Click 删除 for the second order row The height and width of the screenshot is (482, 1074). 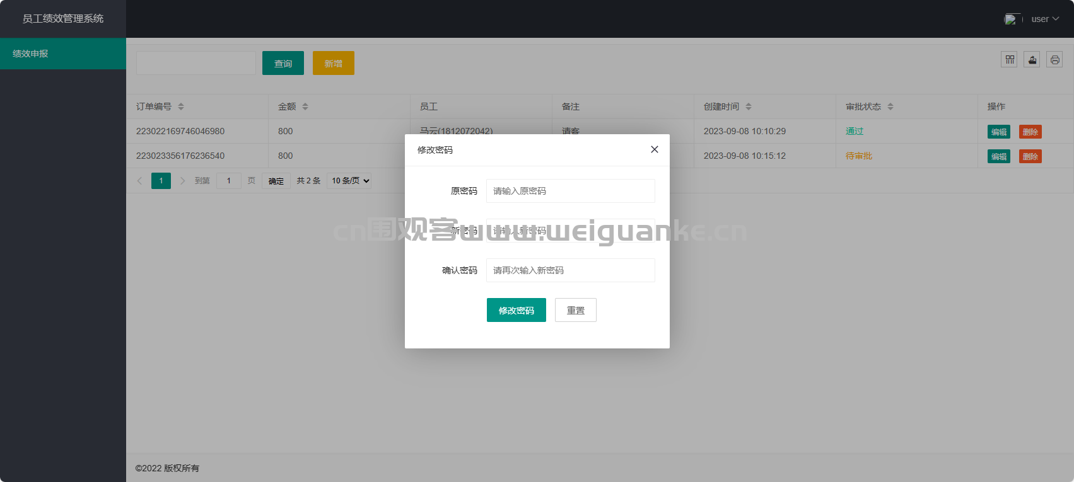pyautogui.click(x=1030, y=156)
